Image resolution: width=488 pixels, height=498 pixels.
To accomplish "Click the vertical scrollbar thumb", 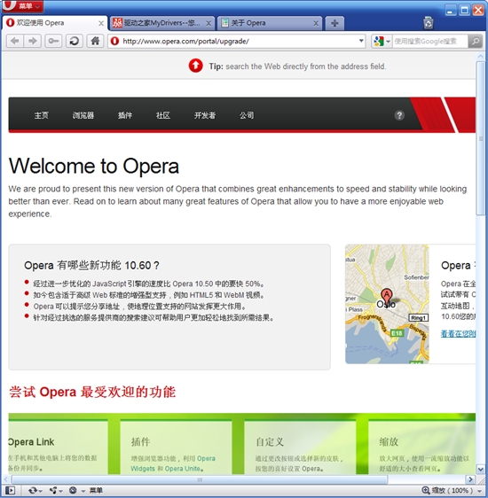I will (x=480, y=138).
